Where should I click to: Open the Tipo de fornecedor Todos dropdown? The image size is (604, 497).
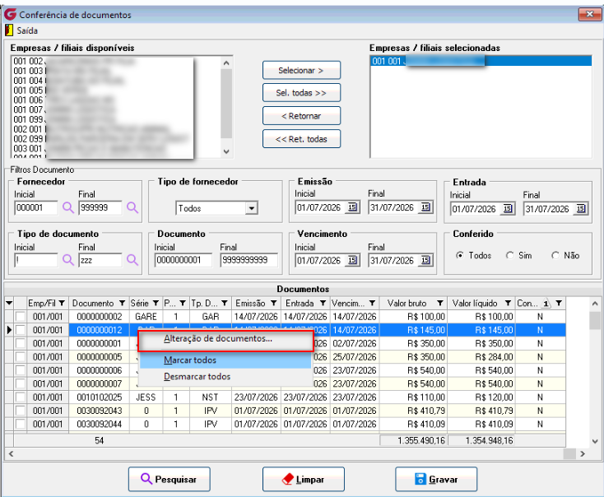[251, 208]
